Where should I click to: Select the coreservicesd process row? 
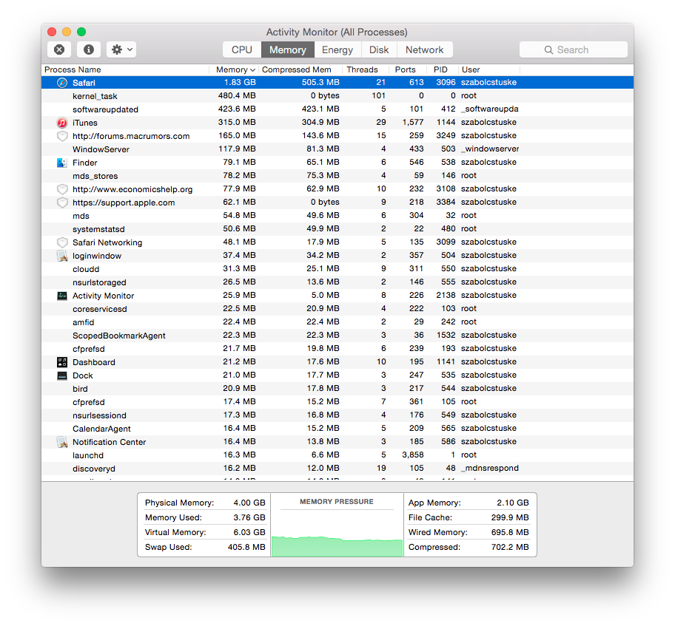(x=337, y=309)
